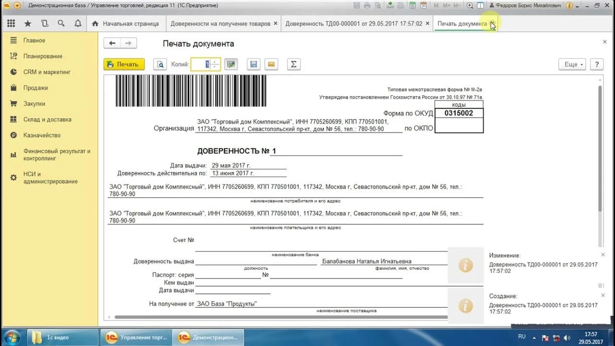This screenshot has height=346, width=615.
Task: Close the Доверенность ТД00-000001 tab
Action: point(427,24)
